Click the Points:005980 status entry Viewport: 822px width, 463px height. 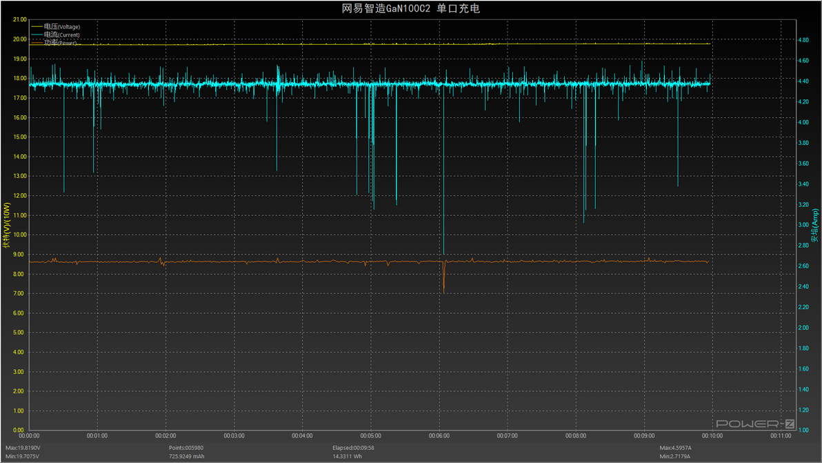[x=186, y=448]
